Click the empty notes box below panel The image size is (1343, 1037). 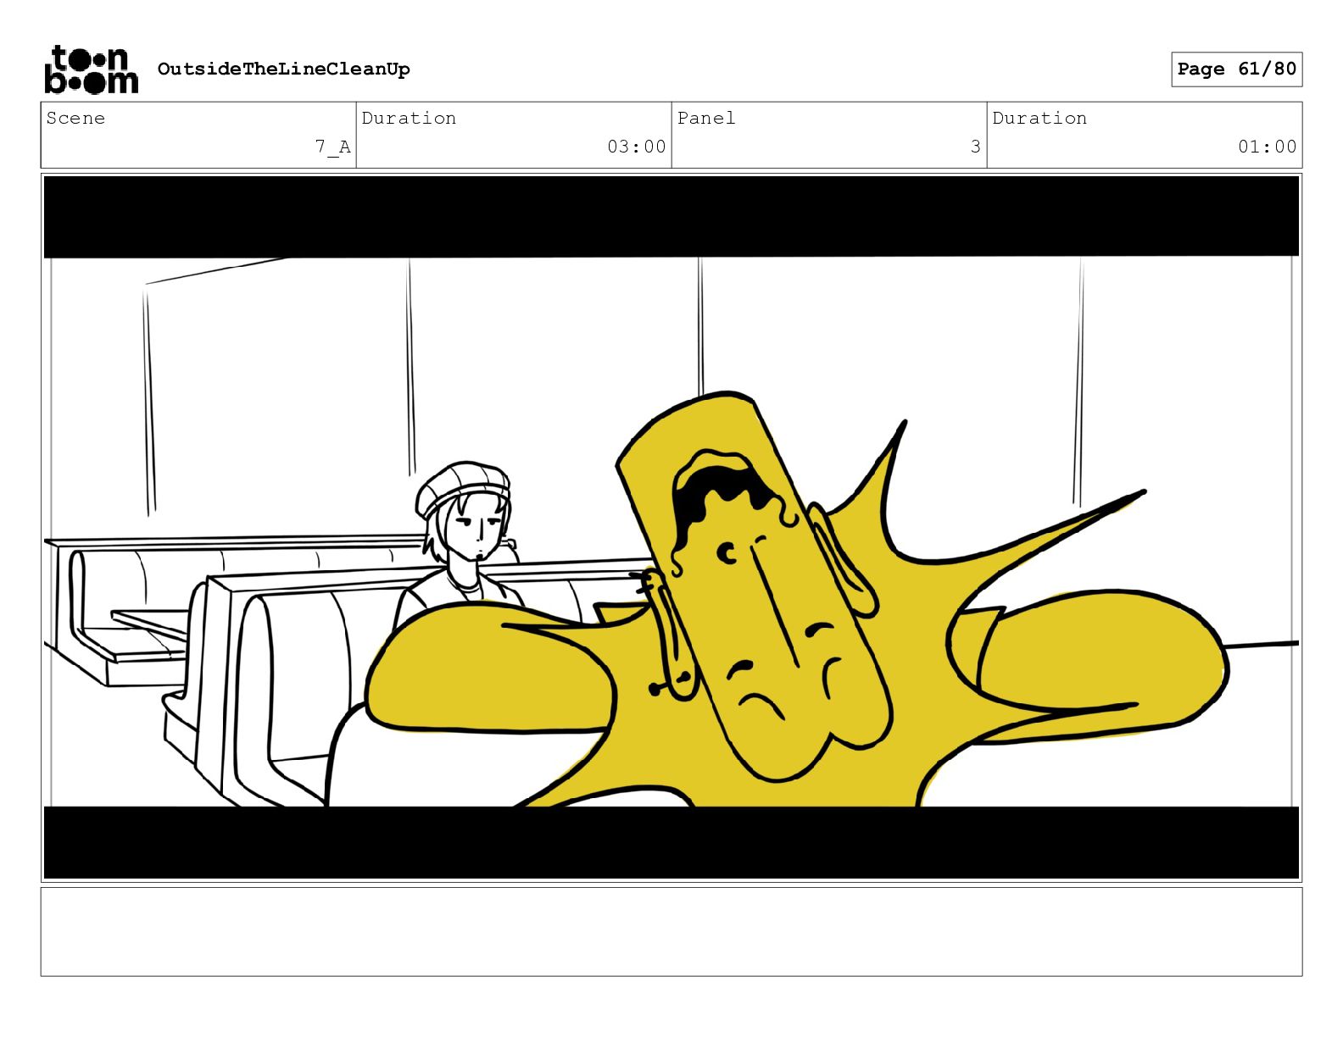pyautogui.click(x=671, y=931)
